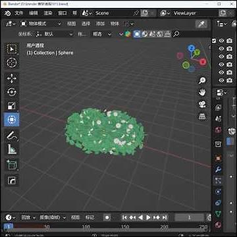
Task: Select the Measure ruler tool
Action: (11, 149)
